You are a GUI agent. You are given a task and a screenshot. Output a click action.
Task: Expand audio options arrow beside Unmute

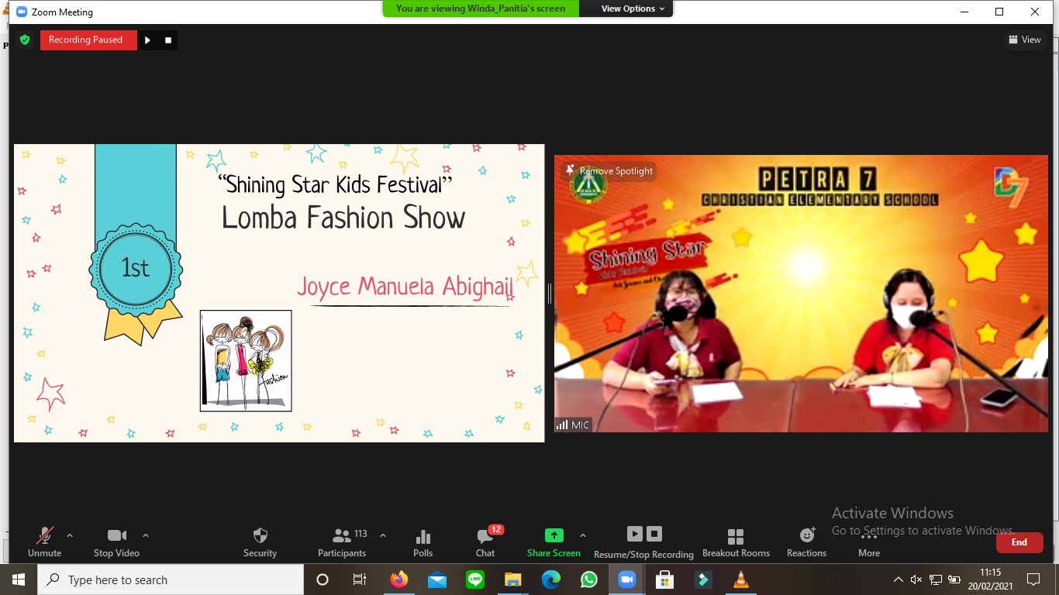tap(70, 535)
